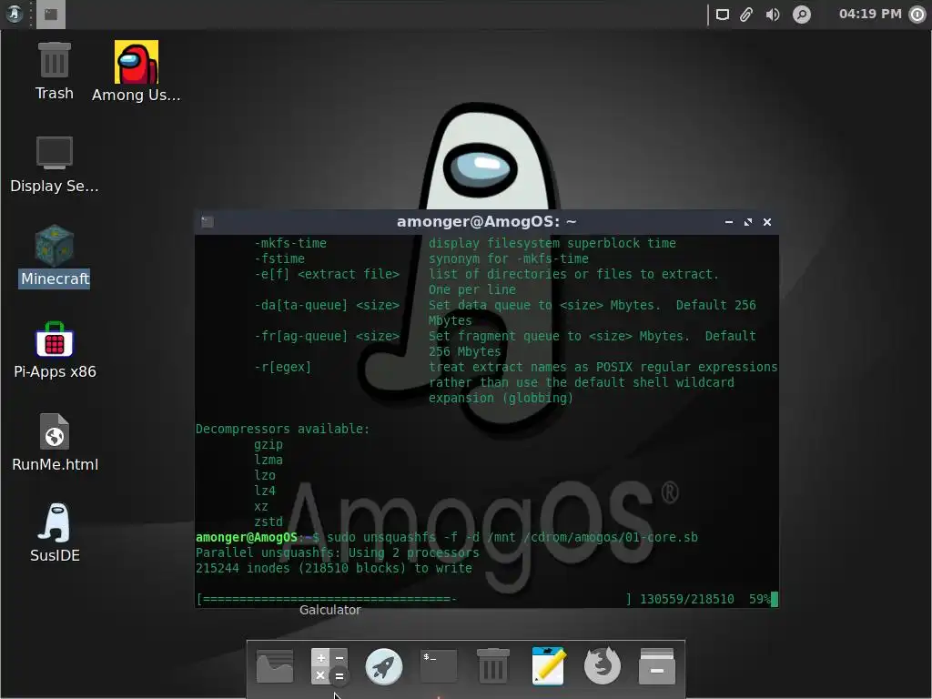Click the rocket launcher icon in the dock

pos(383,665)
